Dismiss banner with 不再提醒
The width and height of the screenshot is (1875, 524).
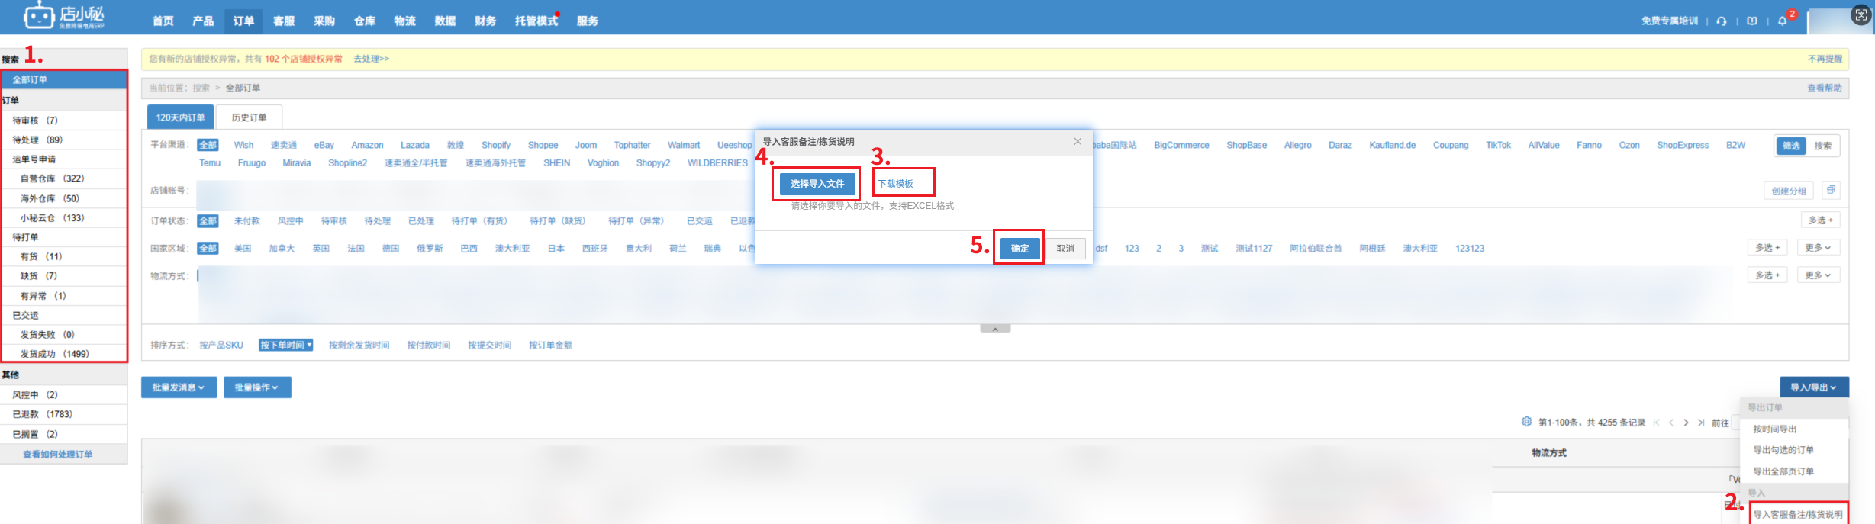pyautogui.click(x=1825, y=59)
